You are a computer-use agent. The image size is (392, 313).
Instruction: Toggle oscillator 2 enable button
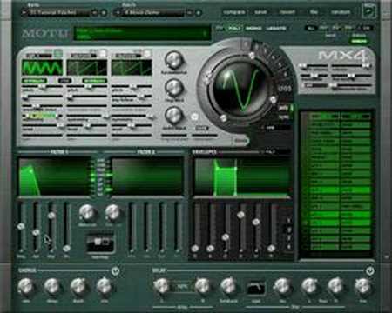click(x=103, y=54)
